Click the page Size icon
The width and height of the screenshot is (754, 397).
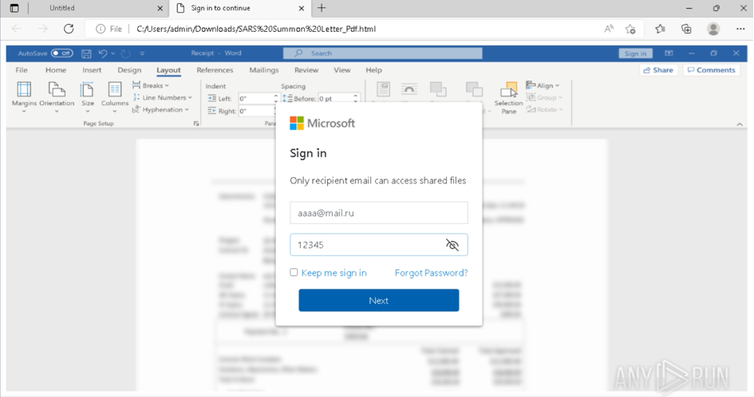click(x=87, y=90)
